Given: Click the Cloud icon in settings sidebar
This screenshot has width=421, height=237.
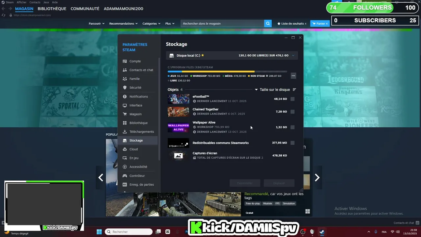Looking at the screenshot, I should click(125, 149).
